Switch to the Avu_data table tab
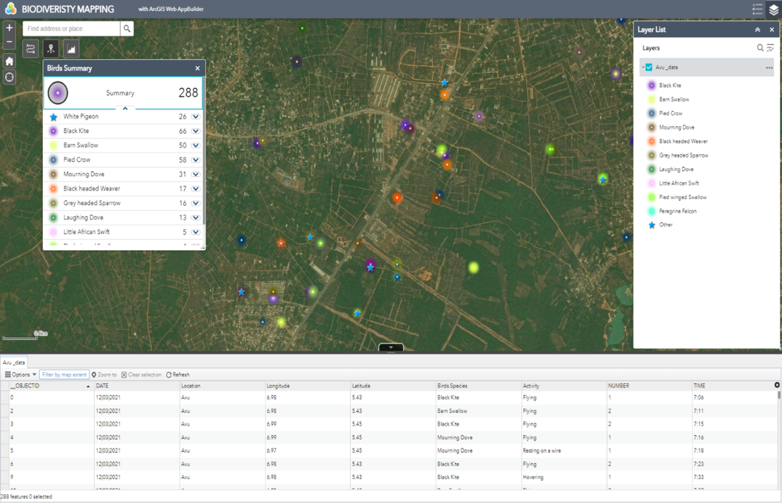Viewport: 782px width, 503px height. [x=14, y=362]
